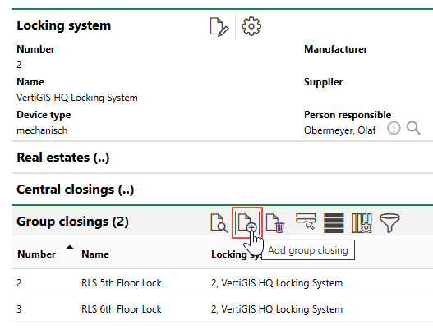Open the view group closing detail icon
Screen dimensions: 433x329
[219, 223]
